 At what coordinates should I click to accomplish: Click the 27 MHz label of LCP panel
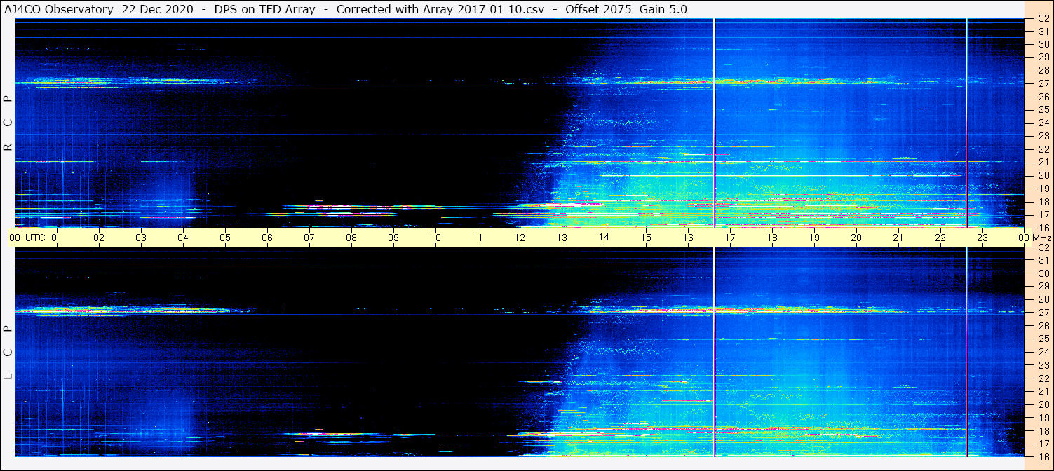1043,313
